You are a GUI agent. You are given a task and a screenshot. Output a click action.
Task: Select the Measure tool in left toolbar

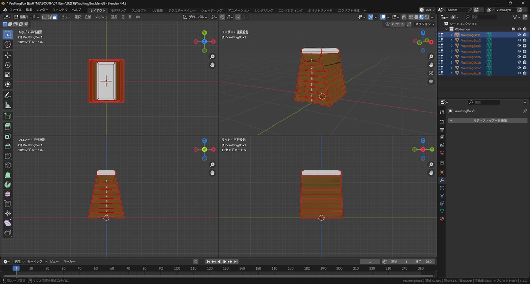coord(8,105)
